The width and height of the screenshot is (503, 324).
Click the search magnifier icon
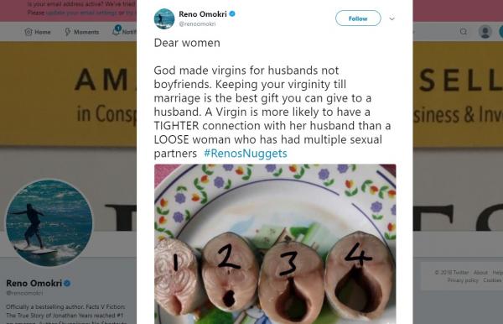[464, 31]
